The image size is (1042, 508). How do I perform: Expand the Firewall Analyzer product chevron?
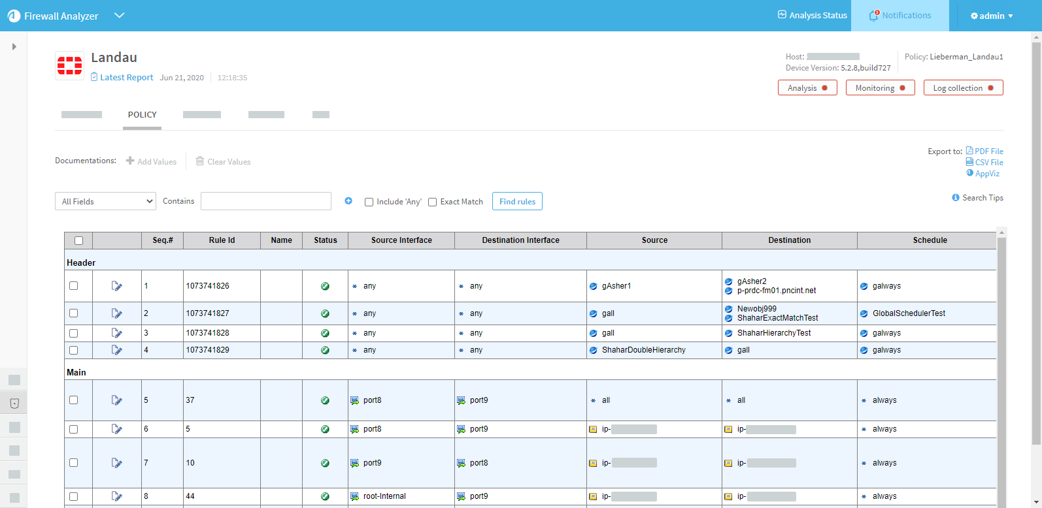119,16
